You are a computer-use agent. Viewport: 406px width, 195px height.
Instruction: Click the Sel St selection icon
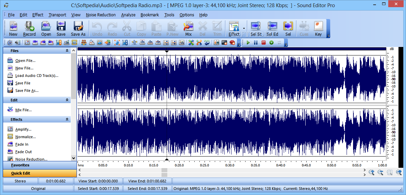point(256,29)
